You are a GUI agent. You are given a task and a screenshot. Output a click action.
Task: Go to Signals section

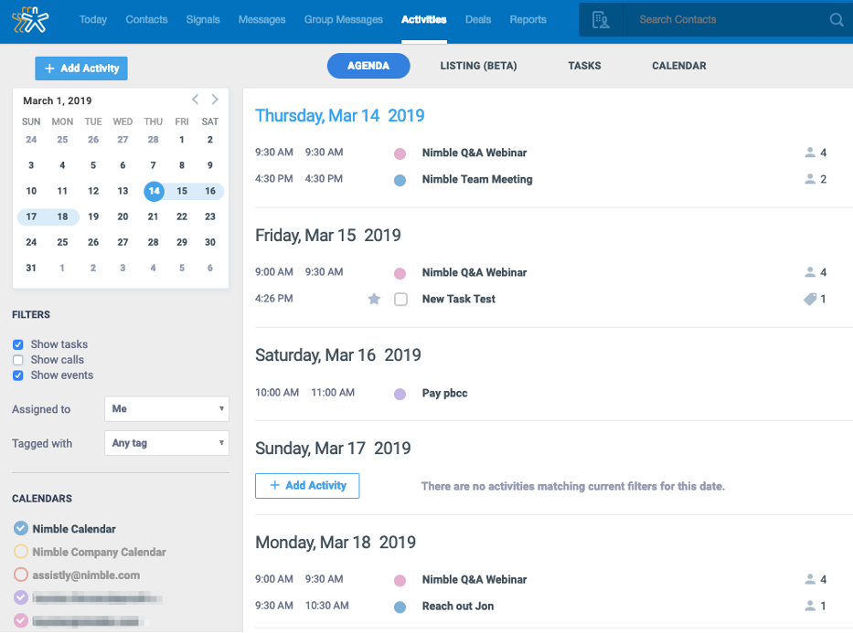tap(203, 19)
